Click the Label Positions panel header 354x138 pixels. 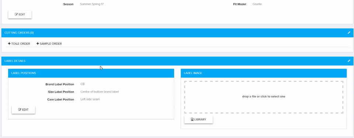click(91, 73)
